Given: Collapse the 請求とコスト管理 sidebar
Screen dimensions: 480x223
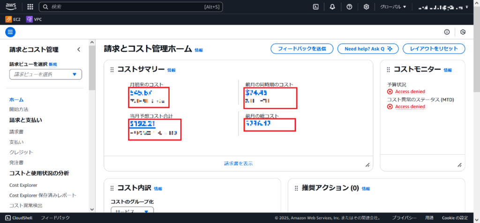Looking at the screenshot, I should (x=79, y=49).
